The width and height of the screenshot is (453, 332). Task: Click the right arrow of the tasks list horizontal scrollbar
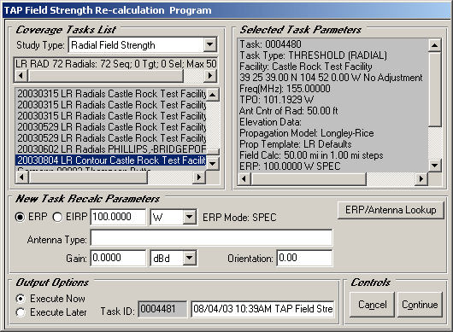199,178
